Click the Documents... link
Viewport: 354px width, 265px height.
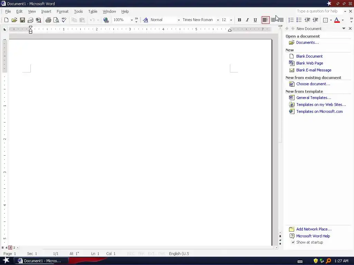click(307, 42)
